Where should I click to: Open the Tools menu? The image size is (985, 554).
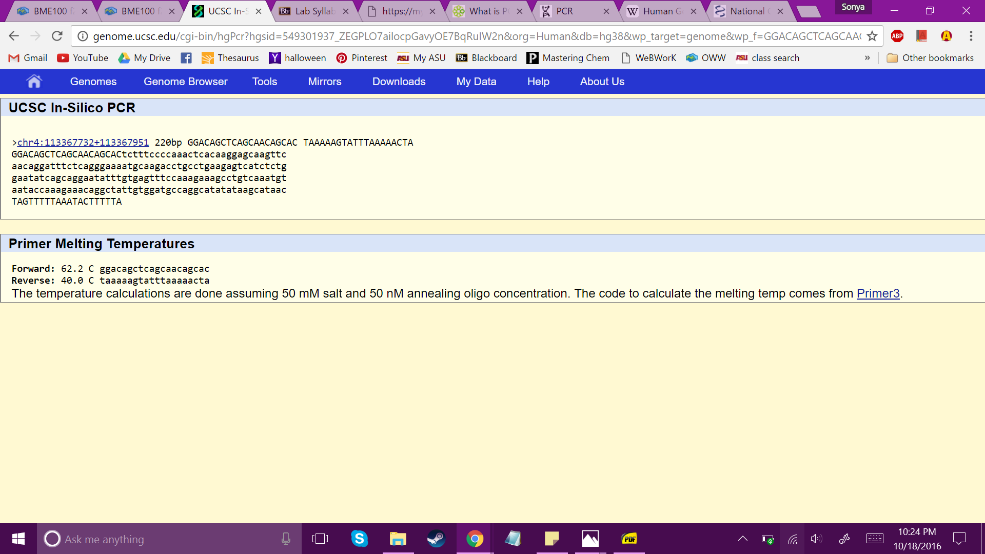264,82
